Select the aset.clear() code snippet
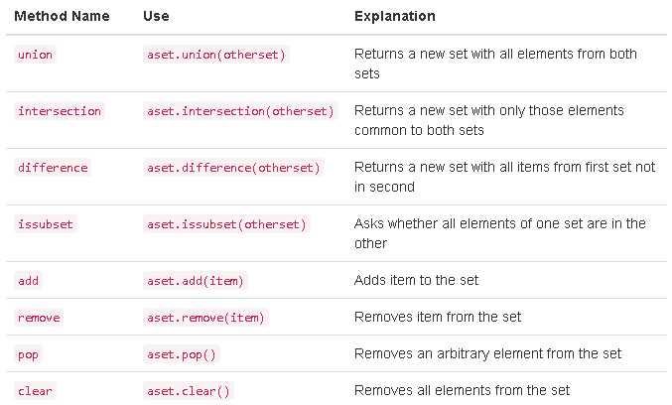The width and height of the screenshot is (672, 405). (189, 391)
